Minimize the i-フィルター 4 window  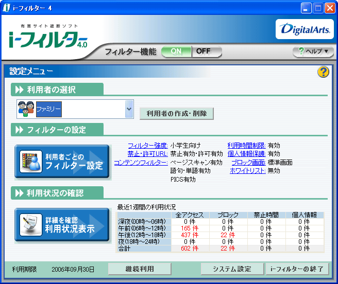coord(306,8)
